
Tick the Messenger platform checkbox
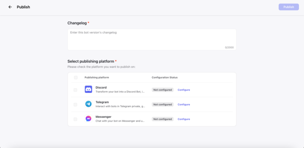pos(75,119)
